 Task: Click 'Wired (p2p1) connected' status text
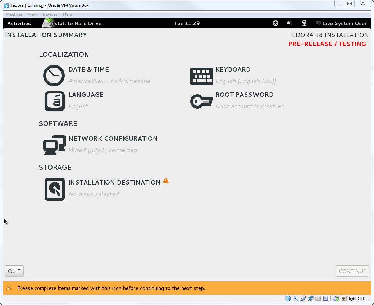click(103, 150)
